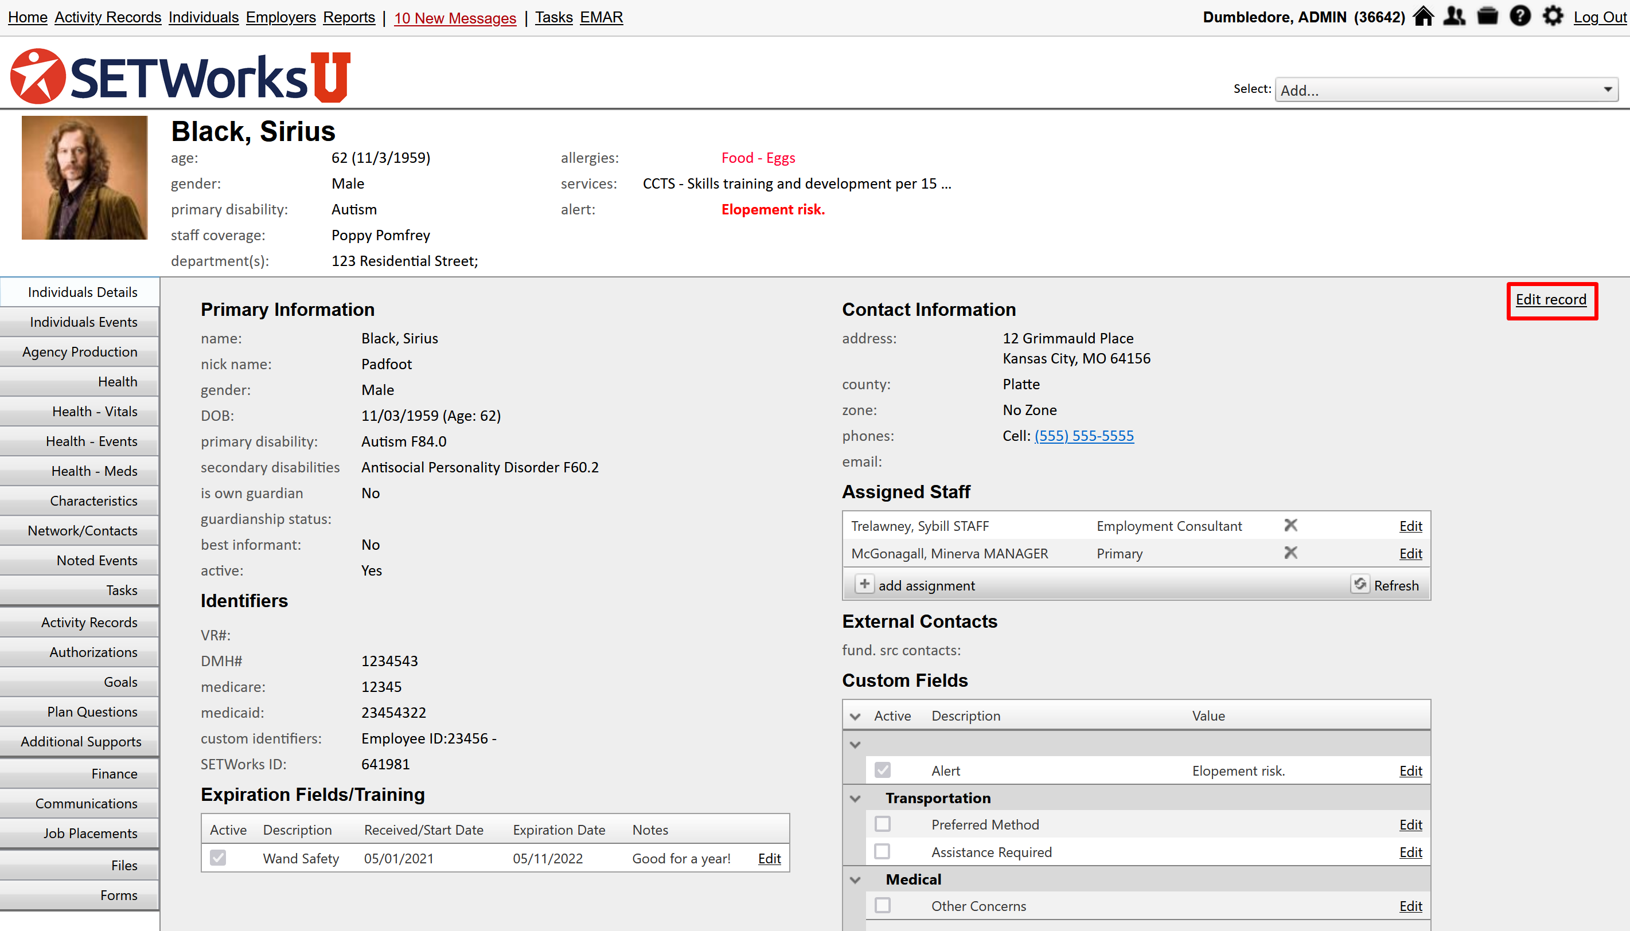Open Reports in top menu
Screen dimensions: 1630x931
tap(349, 17)
